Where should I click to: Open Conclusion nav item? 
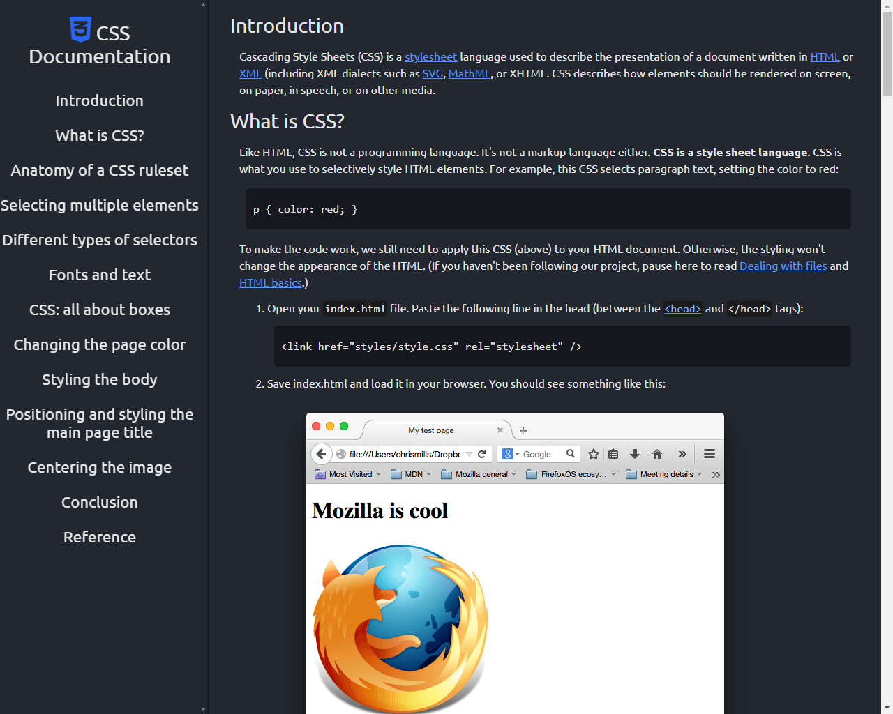(x=100, y=502)
